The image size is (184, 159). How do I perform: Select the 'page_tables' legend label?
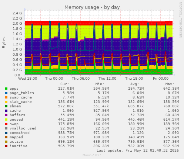[x=22, y=93]
